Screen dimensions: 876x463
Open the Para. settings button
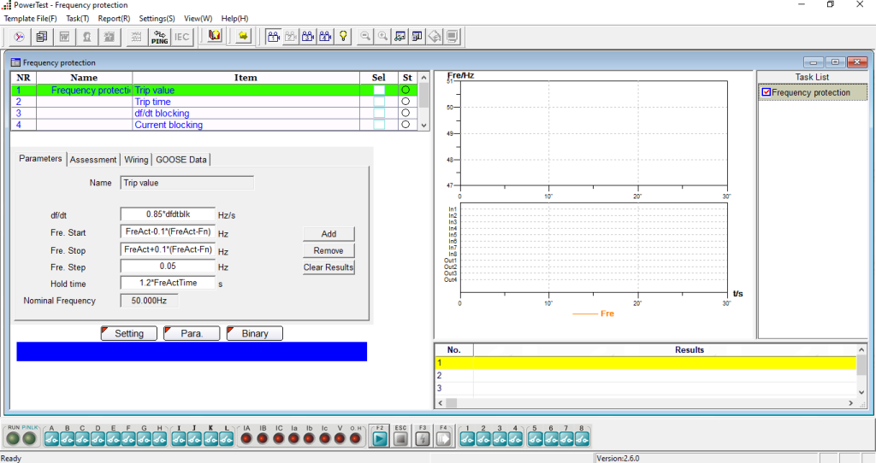192,334
